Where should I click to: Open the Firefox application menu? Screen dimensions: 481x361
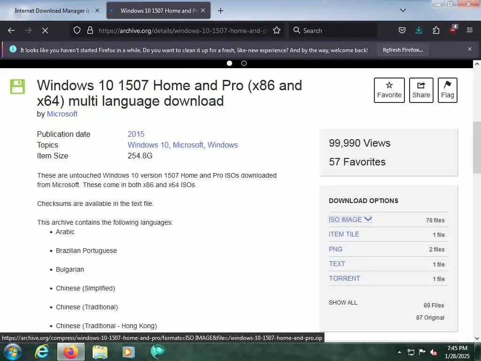[470, 31]
